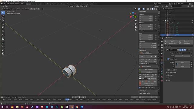Screen dimensions: 194x109
Task: Hide Cylinder with its outliner eye icon
Action: (192, 35)
